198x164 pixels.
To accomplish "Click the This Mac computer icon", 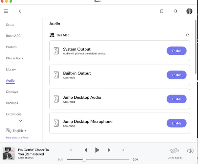I will [x=52, y=35].
